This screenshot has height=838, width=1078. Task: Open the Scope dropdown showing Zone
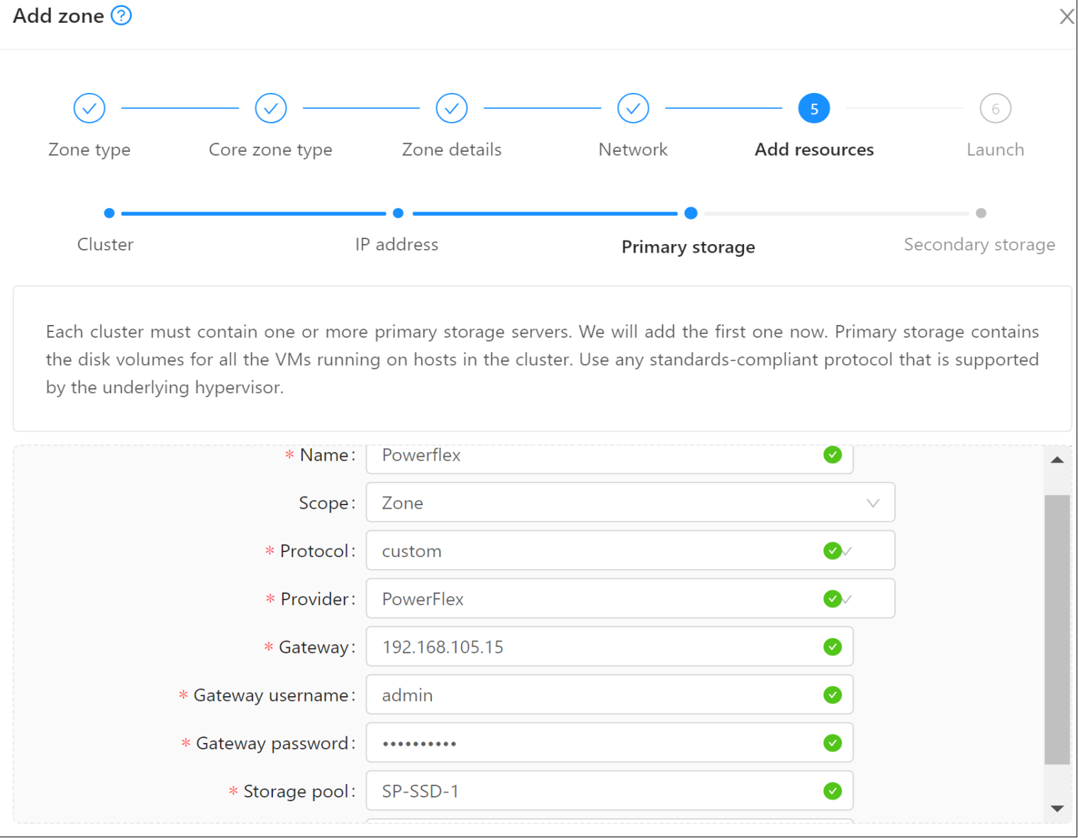pos(630,502)
